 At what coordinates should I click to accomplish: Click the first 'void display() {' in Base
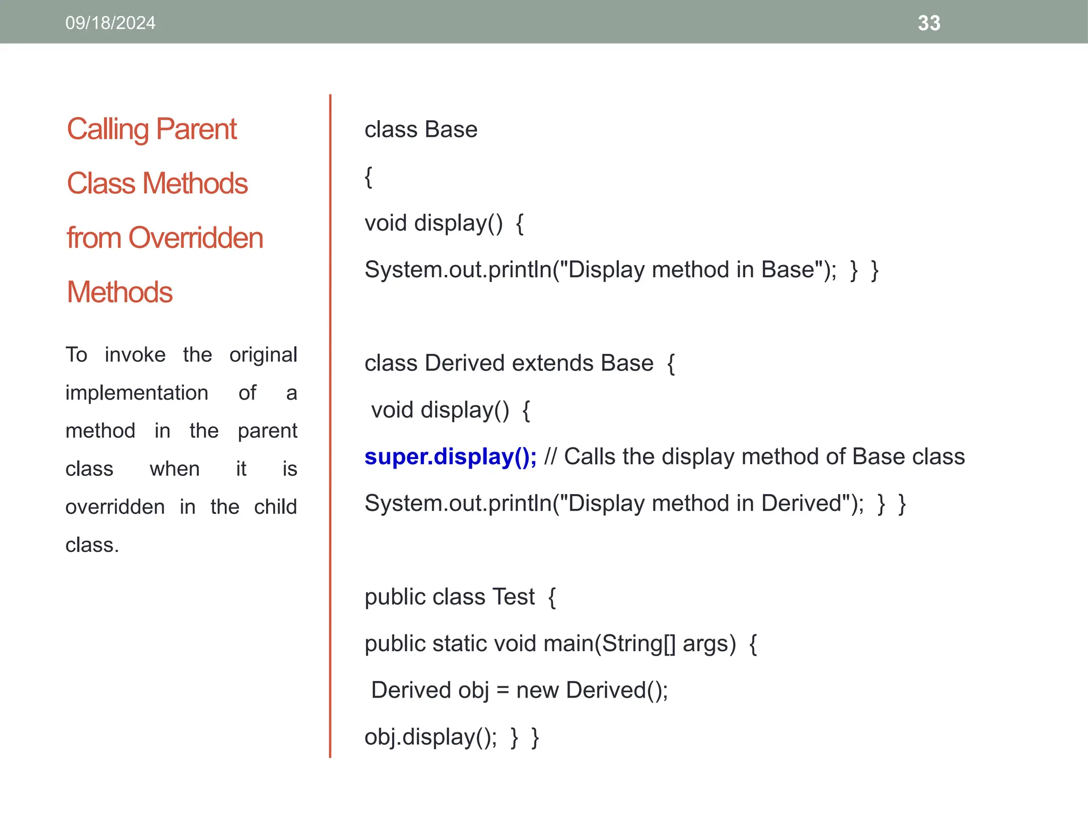tap(444, 223)
